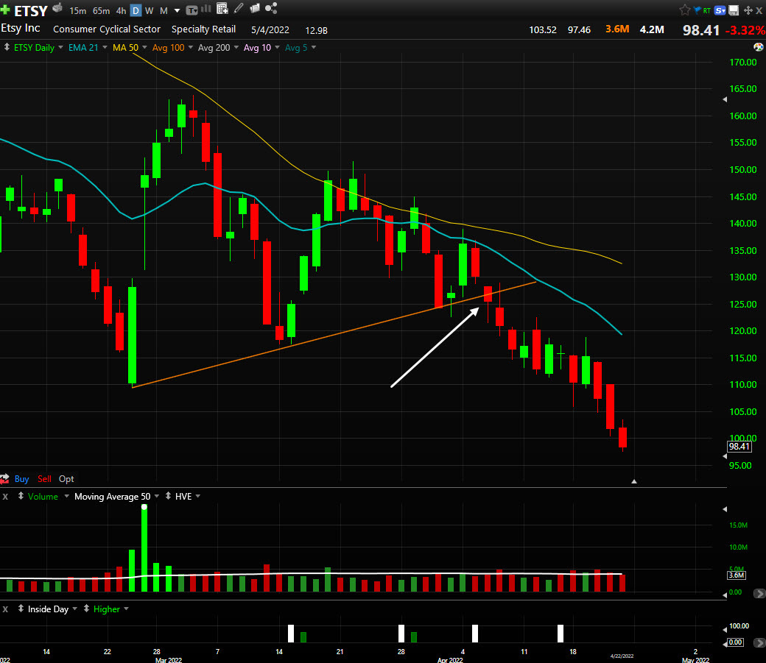This screenshot has height=663, width=766.
Task: Open EMA 21 indicator dropdown
Action: point(105,47)
